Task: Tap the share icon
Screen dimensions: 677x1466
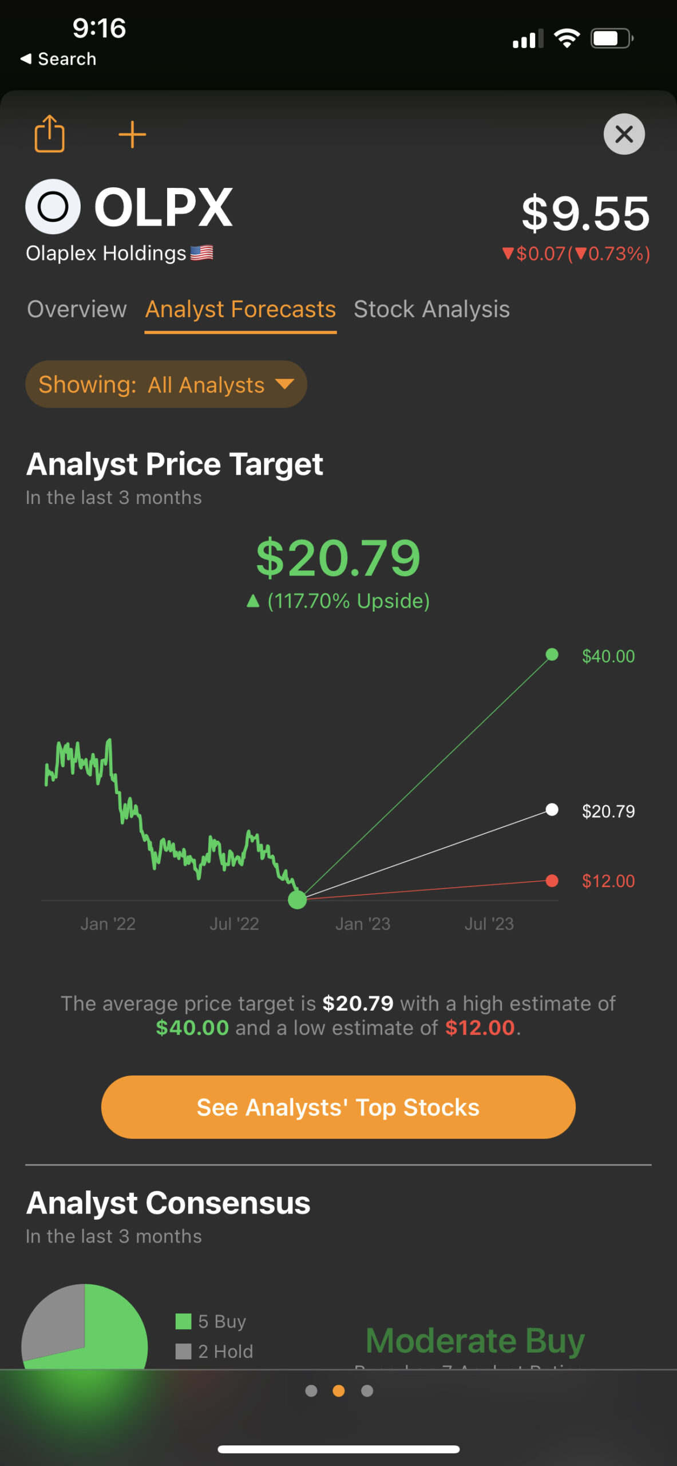Action: 50,134
